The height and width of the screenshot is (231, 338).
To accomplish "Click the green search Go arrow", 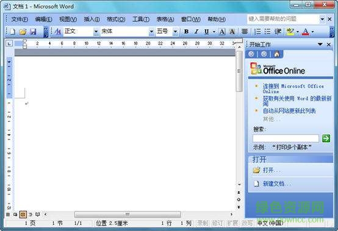I will pos(326,138).
